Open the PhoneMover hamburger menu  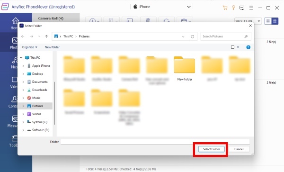click(x=251, y=8)
